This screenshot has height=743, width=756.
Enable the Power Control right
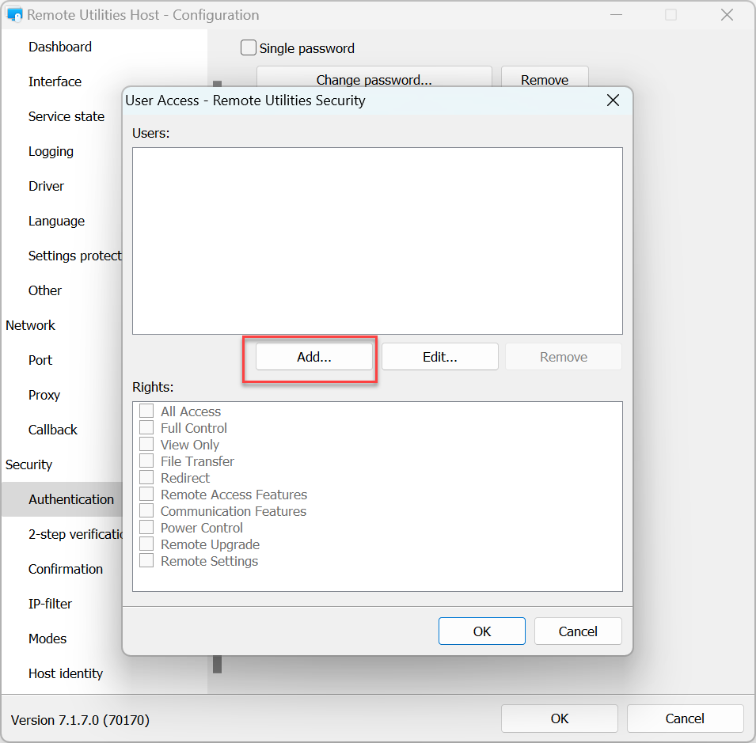146,528
